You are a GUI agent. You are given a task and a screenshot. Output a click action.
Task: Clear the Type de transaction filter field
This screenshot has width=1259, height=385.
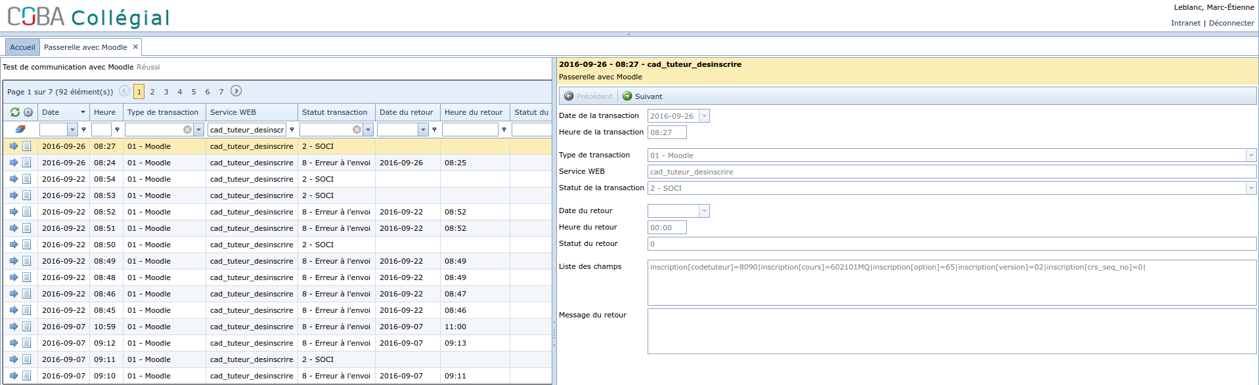tap(188, 130)
